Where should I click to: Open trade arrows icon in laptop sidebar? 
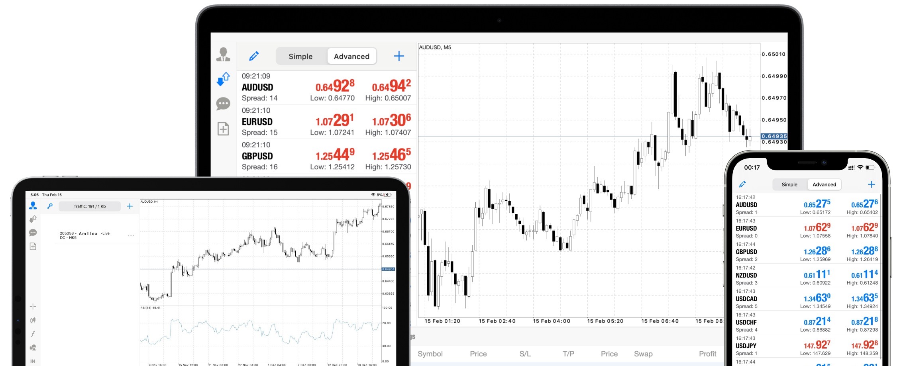(x=223, y=79)
